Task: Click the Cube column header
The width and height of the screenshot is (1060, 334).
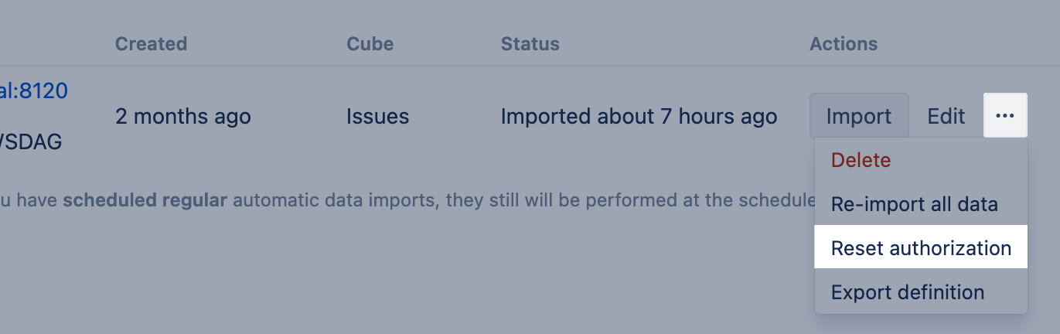Action: click(370, 44)
